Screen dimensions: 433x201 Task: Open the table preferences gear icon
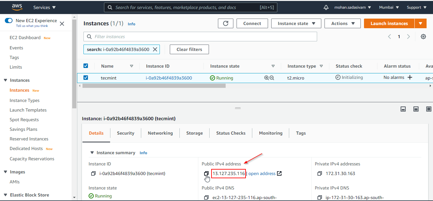pos(423,37)
